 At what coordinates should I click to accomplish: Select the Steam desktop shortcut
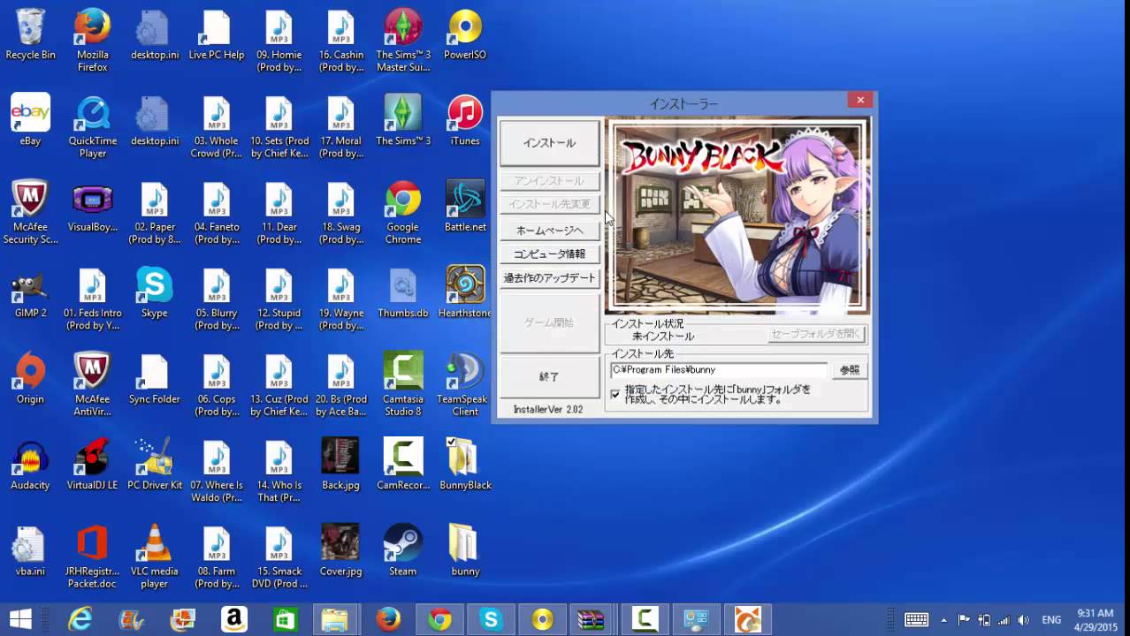[402, 551]
